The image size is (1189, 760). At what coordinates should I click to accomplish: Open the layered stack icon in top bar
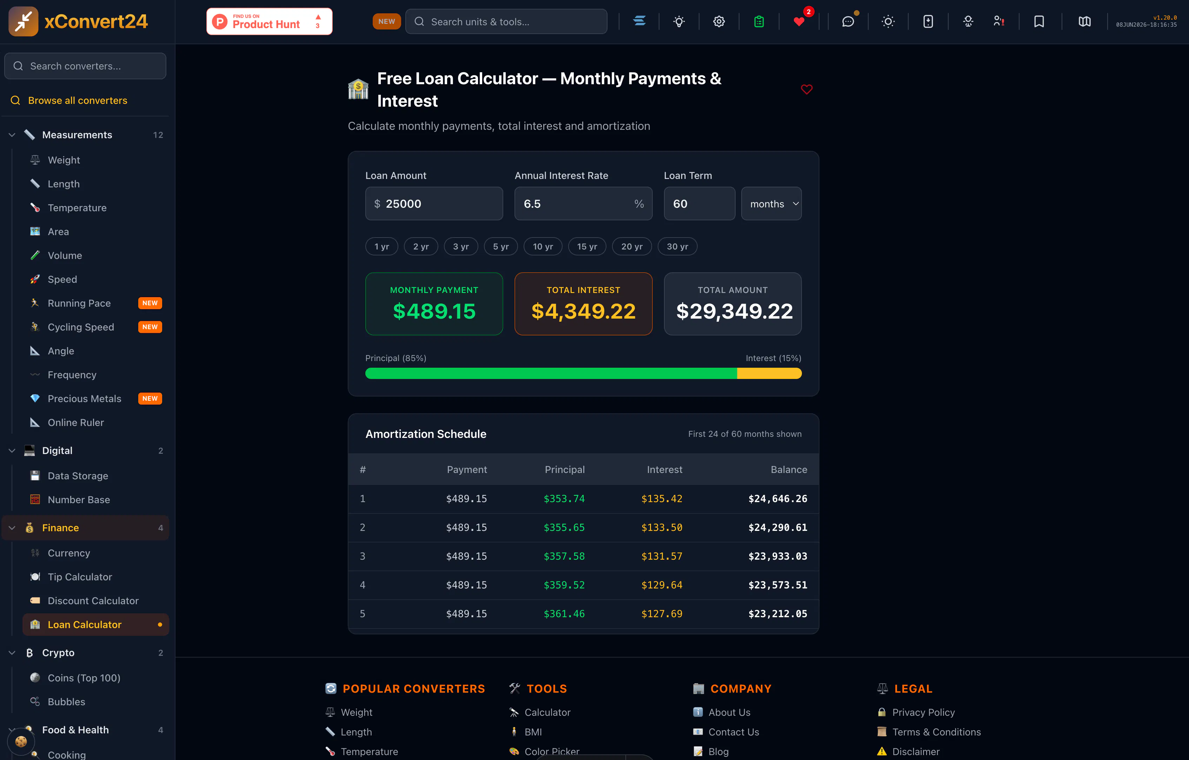pyautogui.click(x=639, y=21)
